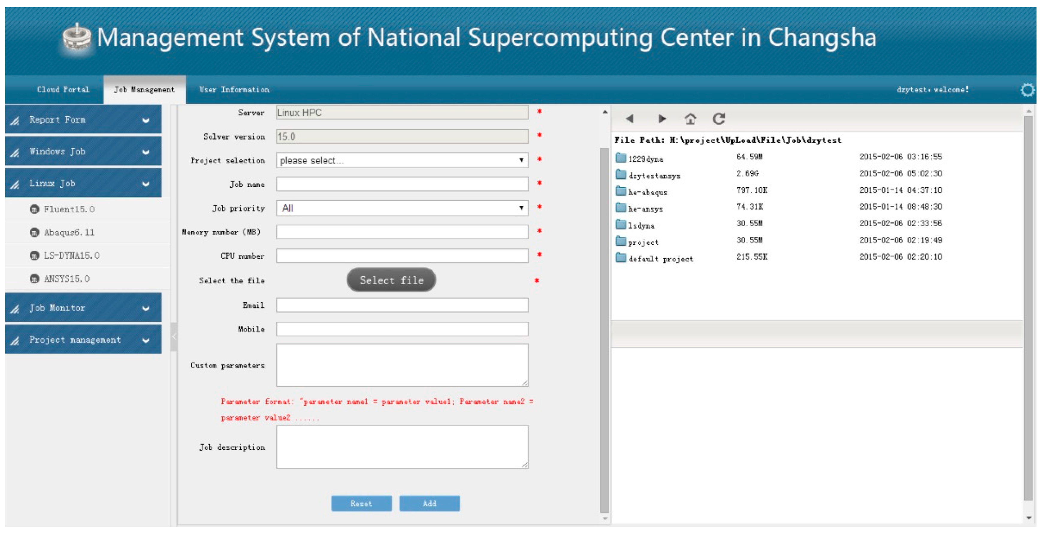This screenshot has height=533, width=1041.
Task: Select Fluent15.0 solver entry
Action: tap(69, 209)
